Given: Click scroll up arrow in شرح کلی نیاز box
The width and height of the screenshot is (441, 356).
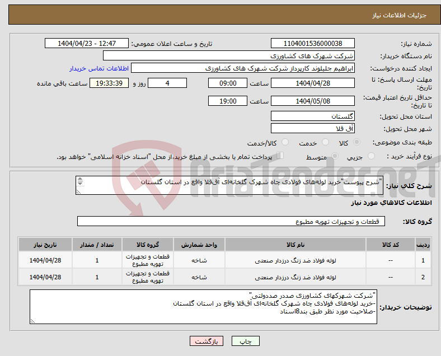Looking at the screenshot, I should (80, 179).
